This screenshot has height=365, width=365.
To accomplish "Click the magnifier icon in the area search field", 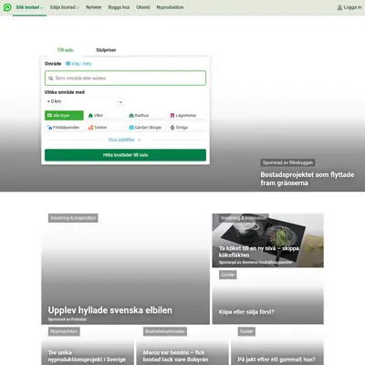I will (x=51, y=78).
